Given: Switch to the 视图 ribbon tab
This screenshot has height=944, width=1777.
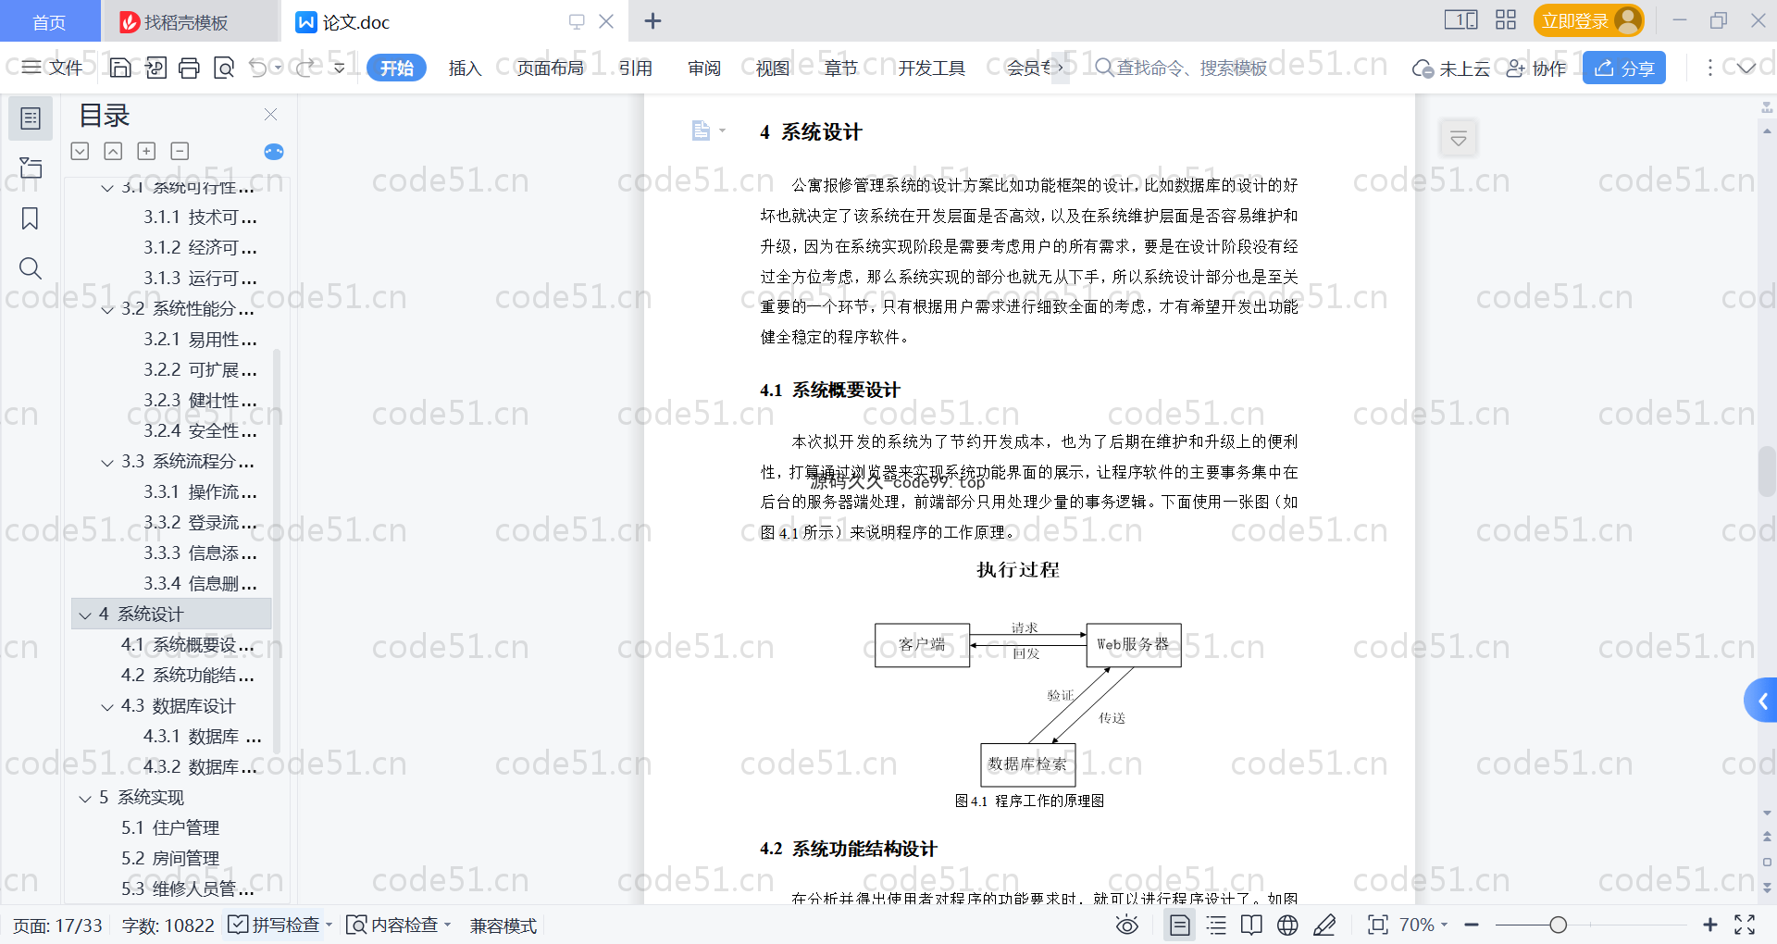Looking at the screenshot, I should coord(772,68).
